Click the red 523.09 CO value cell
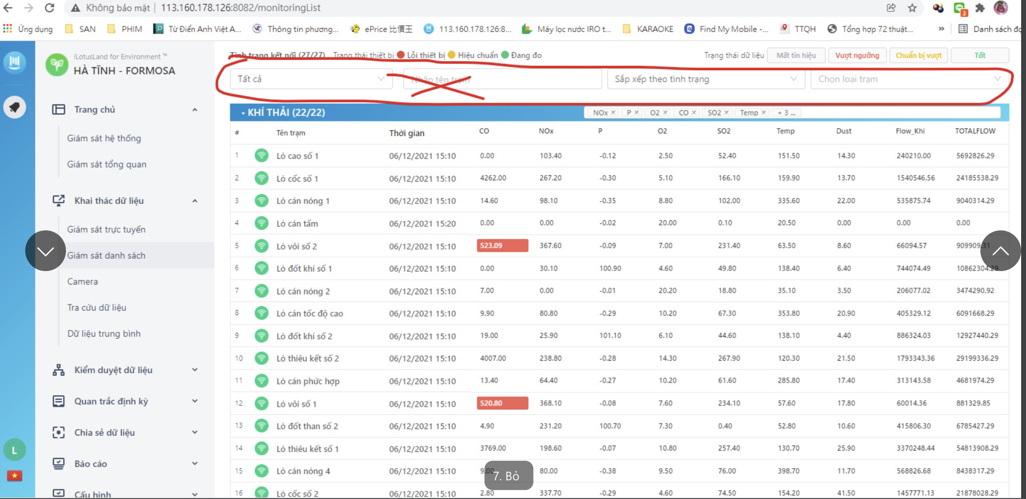 point(502,245)
